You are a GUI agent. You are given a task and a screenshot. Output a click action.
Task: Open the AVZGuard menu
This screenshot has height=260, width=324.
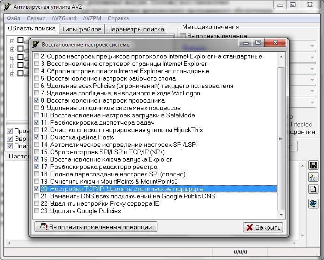pos(64,18)
